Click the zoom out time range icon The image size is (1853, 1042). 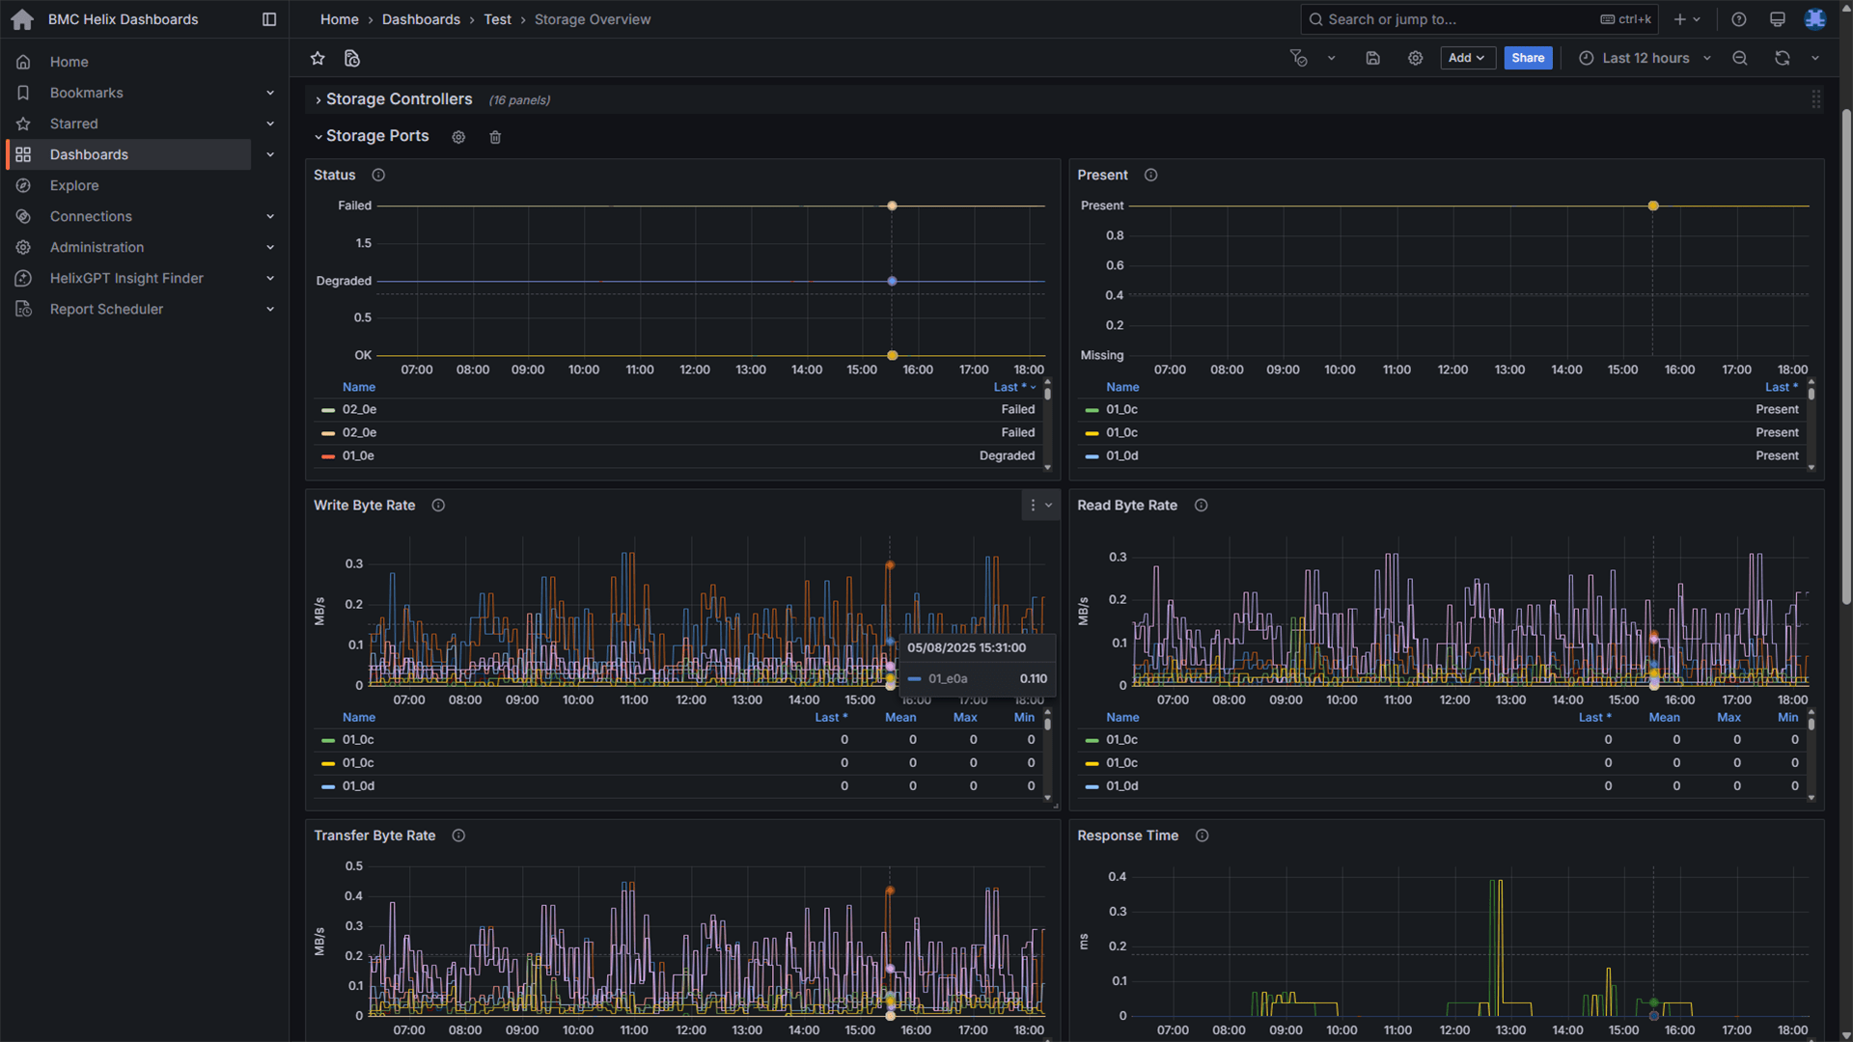pyautogui.click(x=1739, y=59)
